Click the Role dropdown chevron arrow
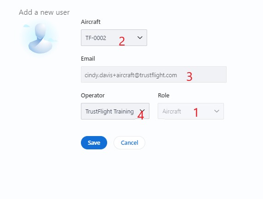The width and height of the screenshot is (263, 199). tap(217, 111)
